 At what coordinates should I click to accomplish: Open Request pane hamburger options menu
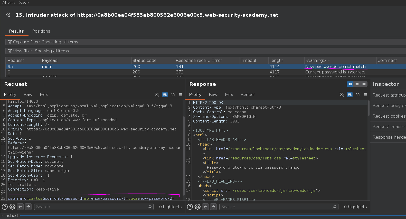(180, 94)
